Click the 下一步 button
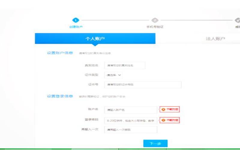 click(155, 143)
